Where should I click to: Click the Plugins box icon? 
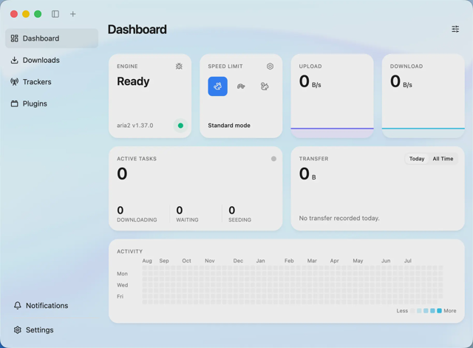click(15, 103)
